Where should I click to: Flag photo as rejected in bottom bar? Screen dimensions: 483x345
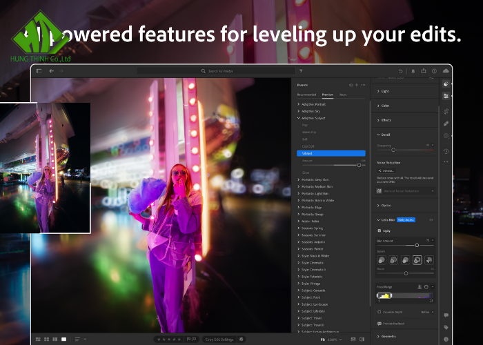pyautogui.click(x=195, y=339)
